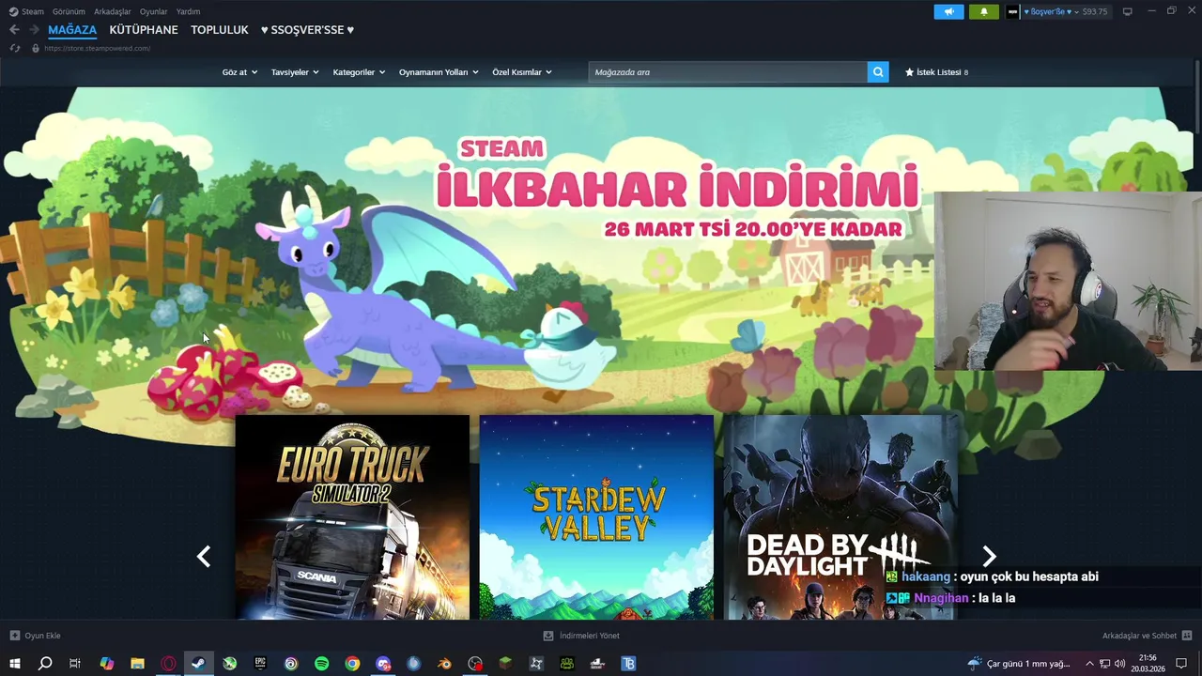
Task: Open Discord from the taskbar
Action: click(x=383, y=664)
